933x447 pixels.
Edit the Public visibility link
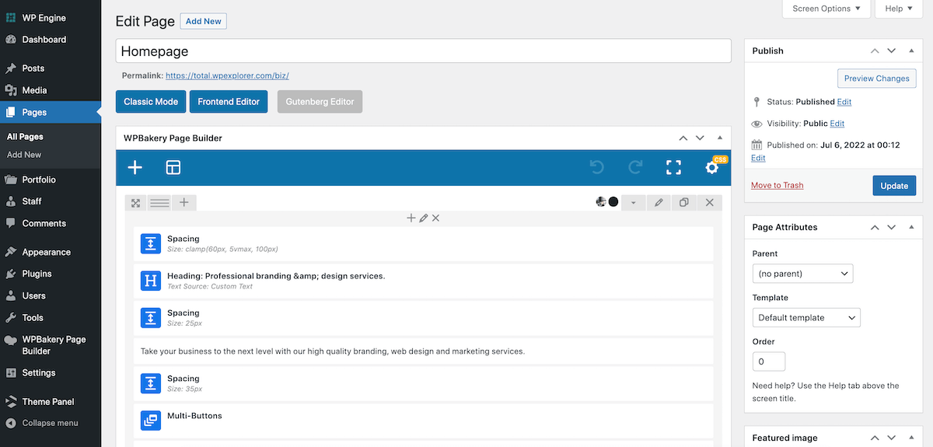837,124
